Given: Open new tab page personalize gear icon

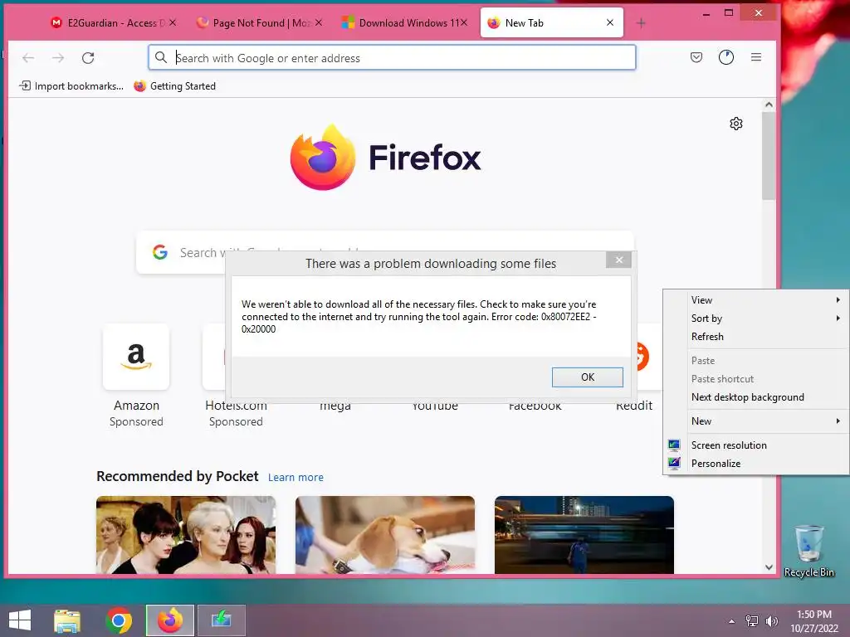Looking at the screenshot, I should tap(736, 124).
